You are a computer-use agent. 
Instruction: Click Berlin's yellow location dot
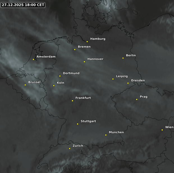[123, 58]
